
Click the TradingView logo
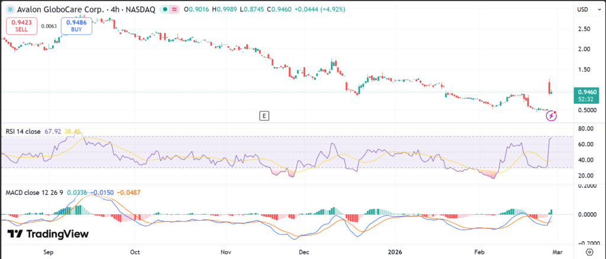pos(48,234)
